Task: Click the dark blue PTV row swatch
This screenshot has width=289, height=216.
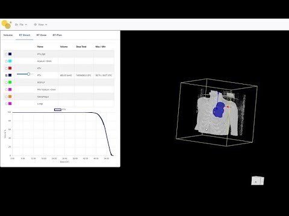Action: (10, 75)
